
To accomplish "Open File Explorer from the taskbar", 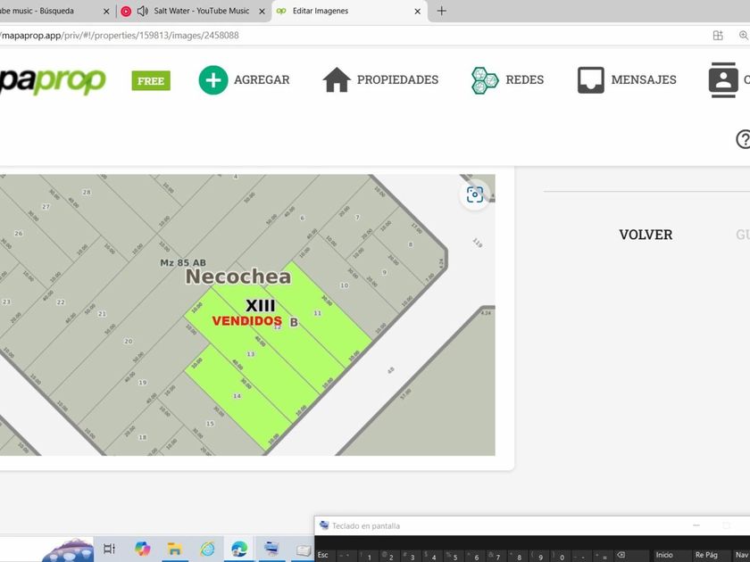I will coord(175,549).
